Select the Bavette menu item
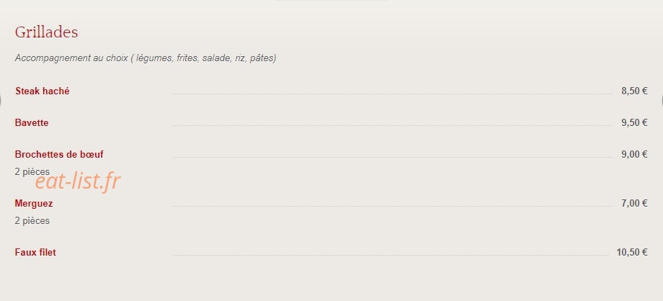The height and width of the screenshot is (301, 663). (32, 122)
